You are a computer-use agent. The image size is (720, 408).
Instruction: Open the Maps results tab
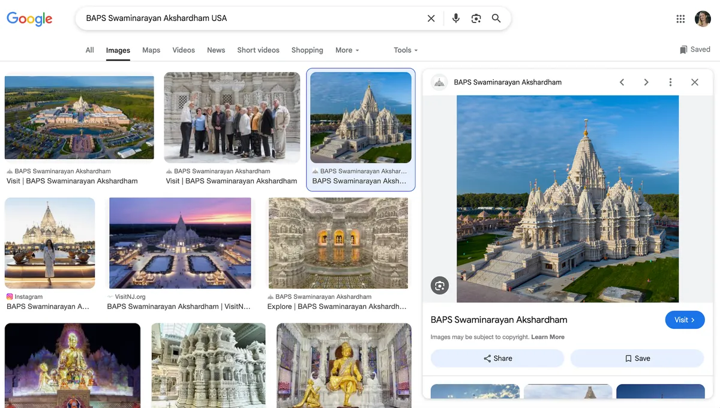point(151,50)
